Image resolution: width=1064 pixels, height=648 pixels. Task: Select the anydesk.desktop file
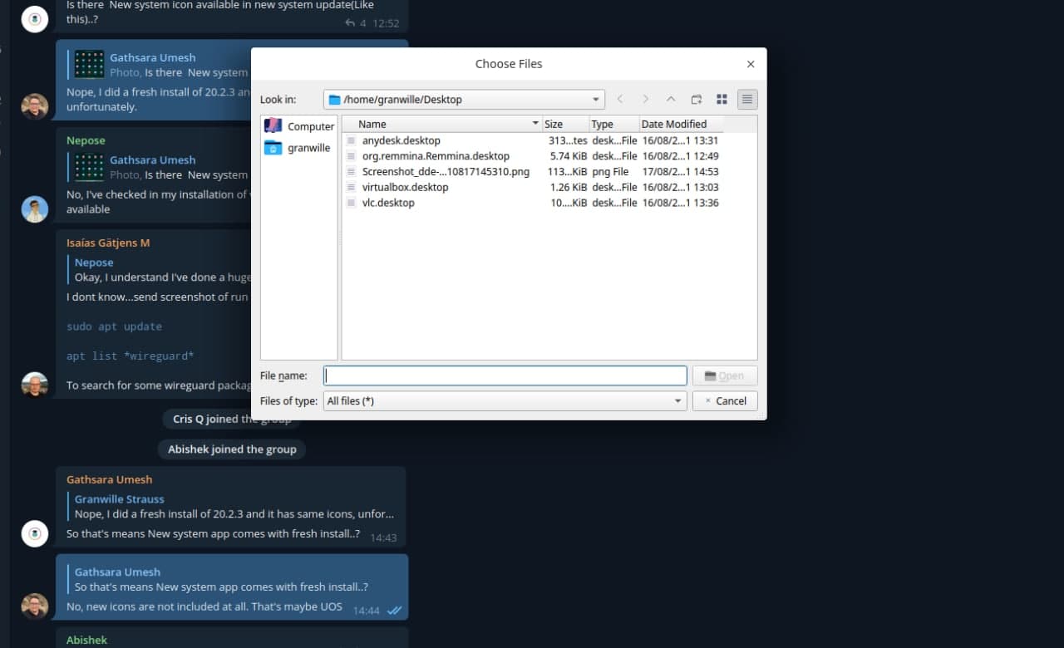(401, 140)
